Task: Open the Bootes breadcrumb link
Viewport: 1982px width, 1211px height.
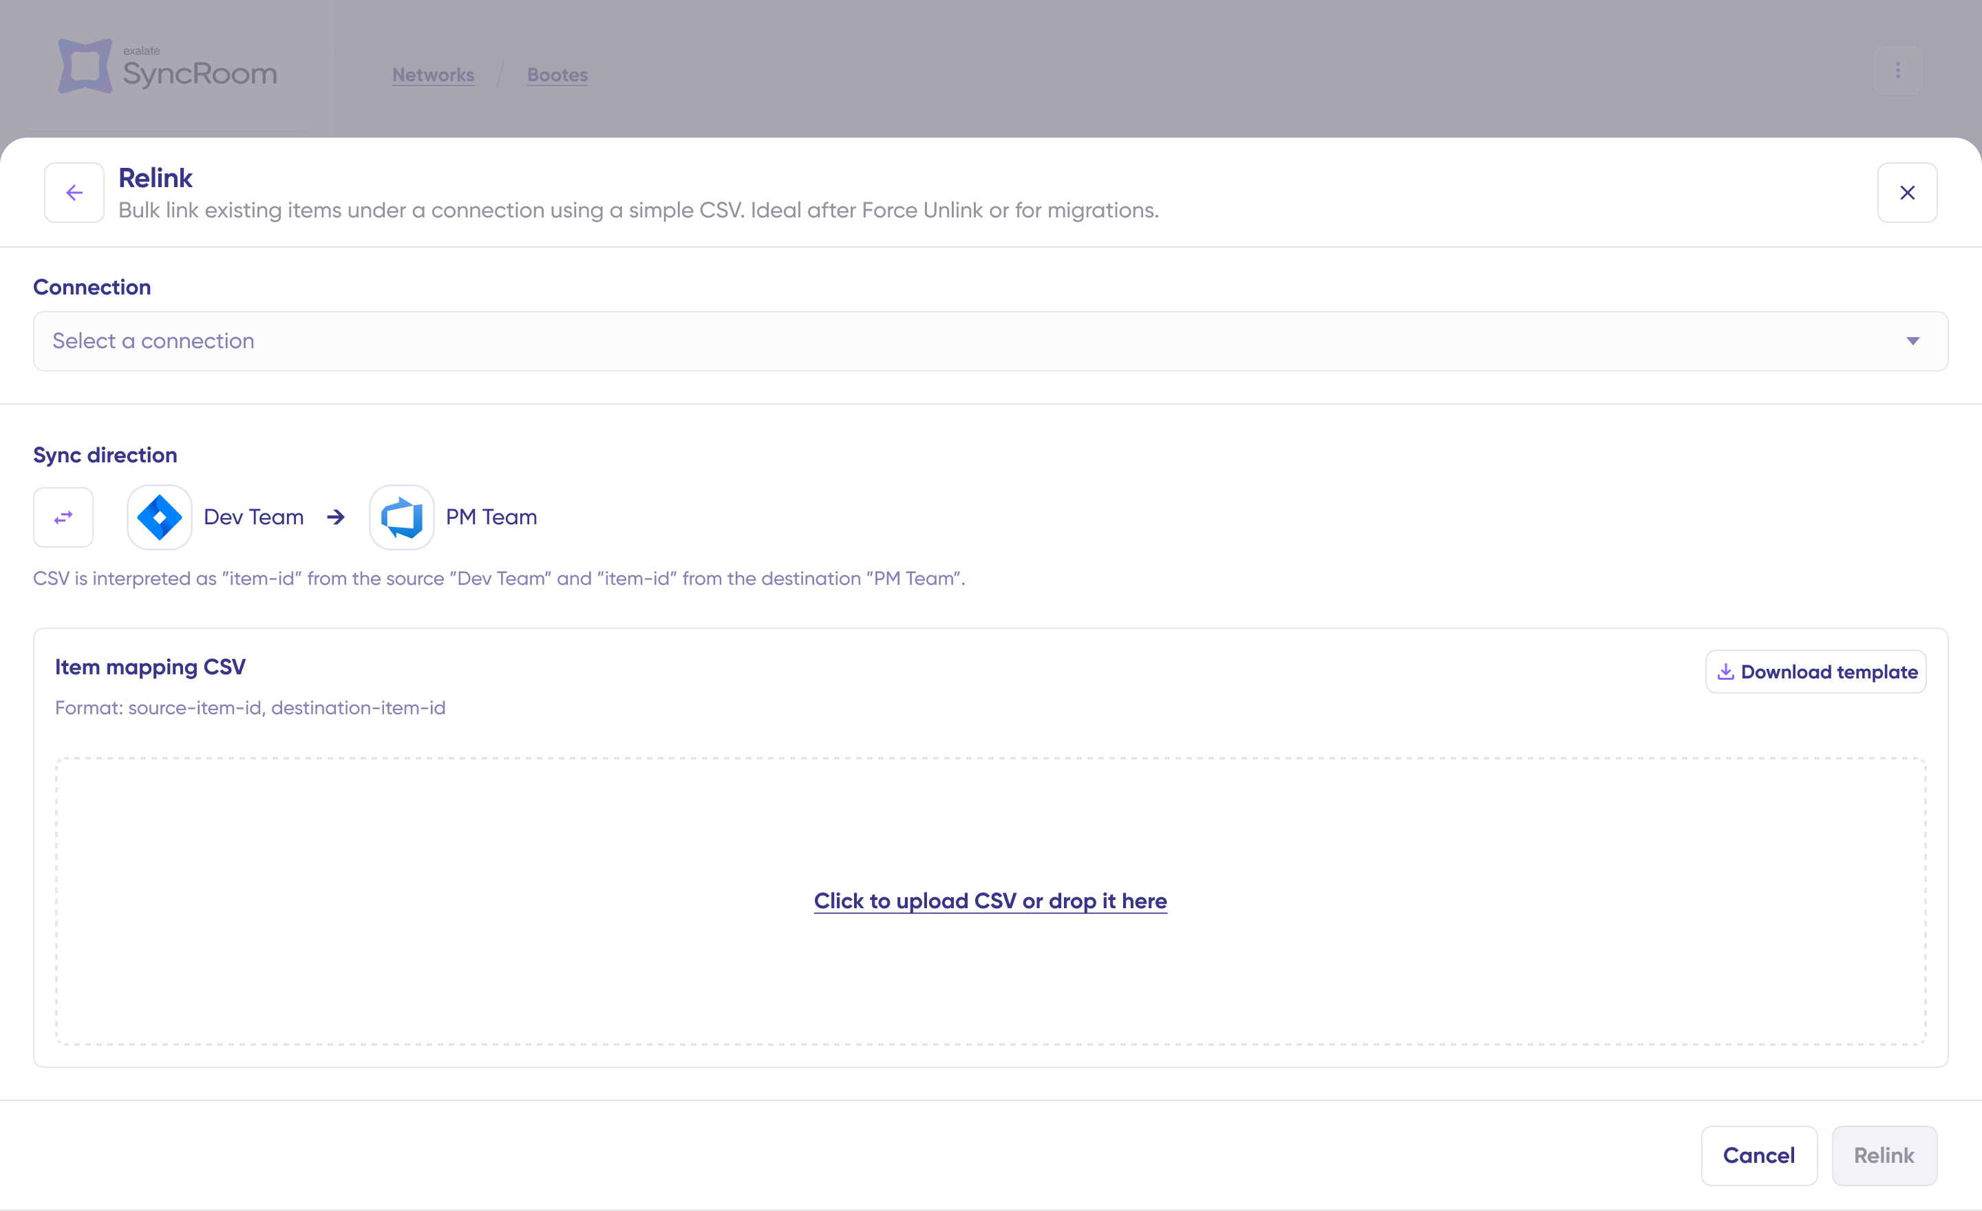Action: coord(557,75)
